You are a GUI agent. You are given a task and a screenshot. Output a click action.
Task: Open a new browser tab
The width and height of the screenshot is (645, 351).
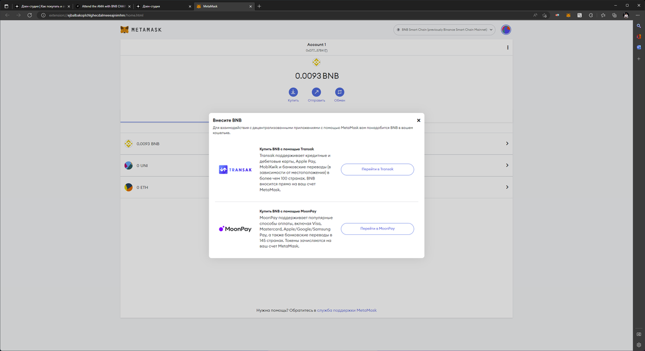[x=259, y=6]
